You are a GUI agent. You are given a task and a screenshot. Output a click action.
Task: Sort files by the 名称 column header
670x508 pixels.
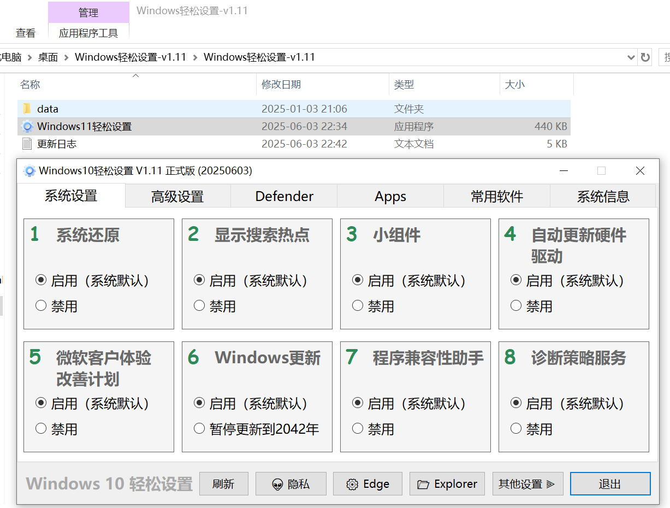pyautogui.click(x=31, y=85)
